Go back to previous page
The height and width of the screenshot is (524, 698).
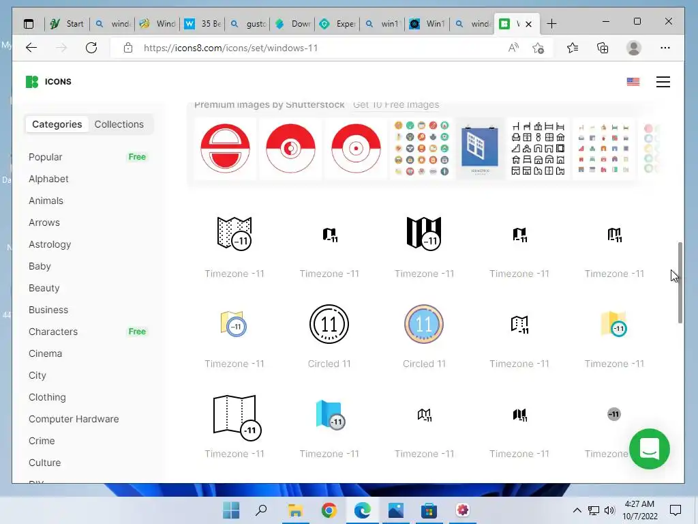pos(31,48)
